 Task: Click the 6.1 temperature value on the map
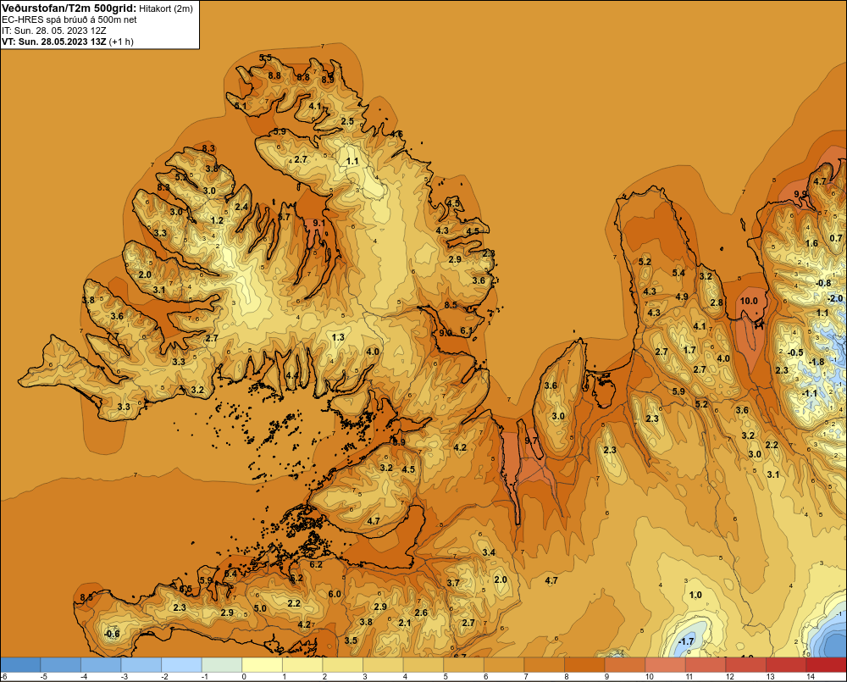[467, 330]
